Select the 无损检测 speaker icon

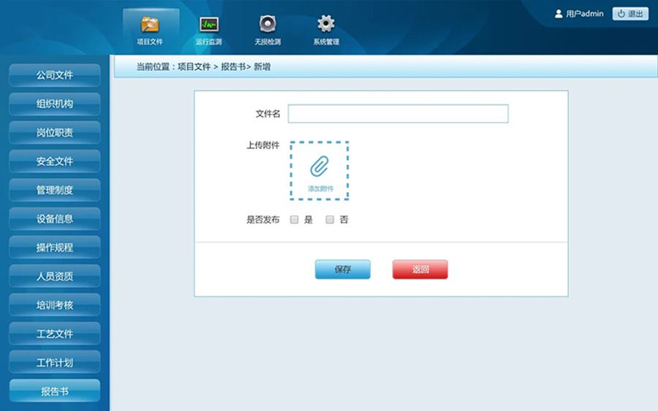click(x=268, y=24)
